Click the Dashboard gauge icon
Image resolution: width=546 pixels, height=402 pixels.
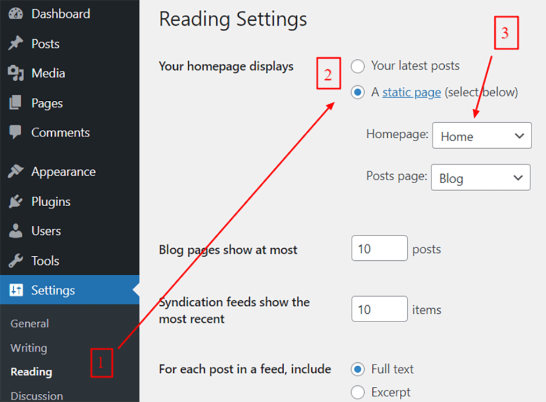click(16, 14)
